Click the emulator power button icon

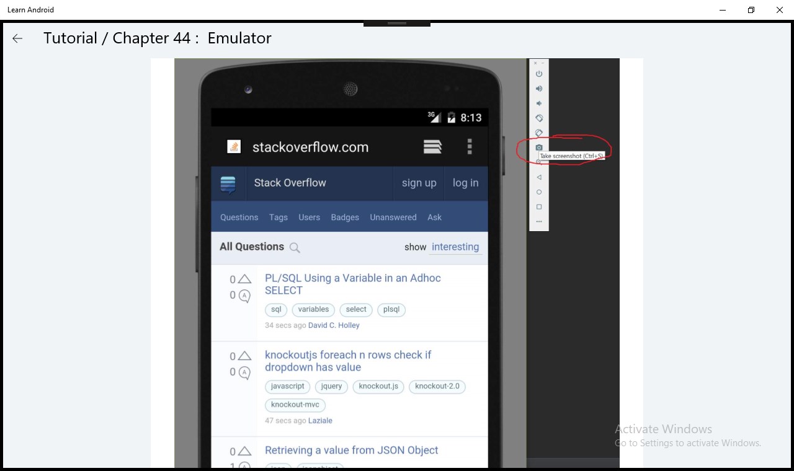pos(539,74)
